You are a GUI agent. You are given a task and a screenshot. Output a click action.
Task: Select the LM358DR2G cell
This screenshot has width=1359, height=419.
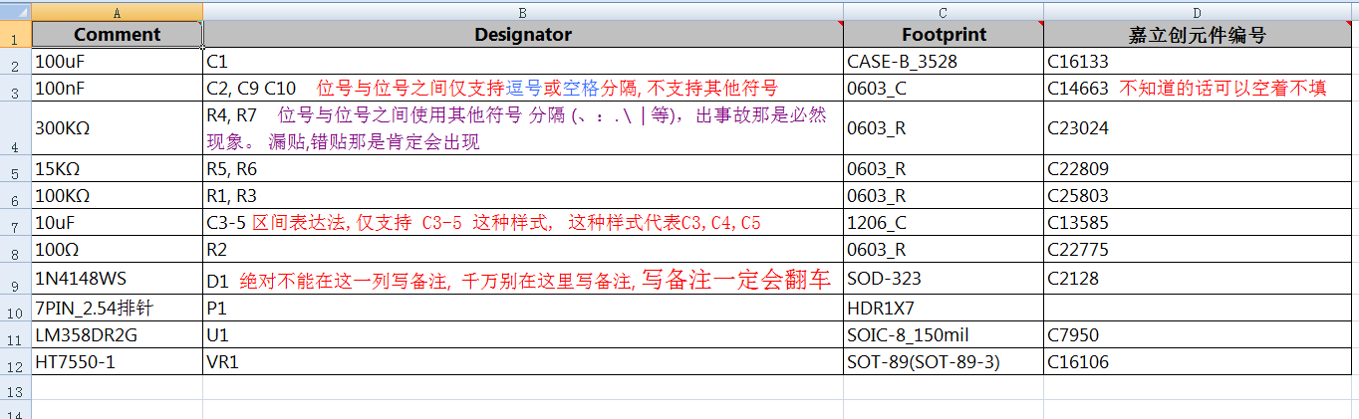tap(118, 335)
